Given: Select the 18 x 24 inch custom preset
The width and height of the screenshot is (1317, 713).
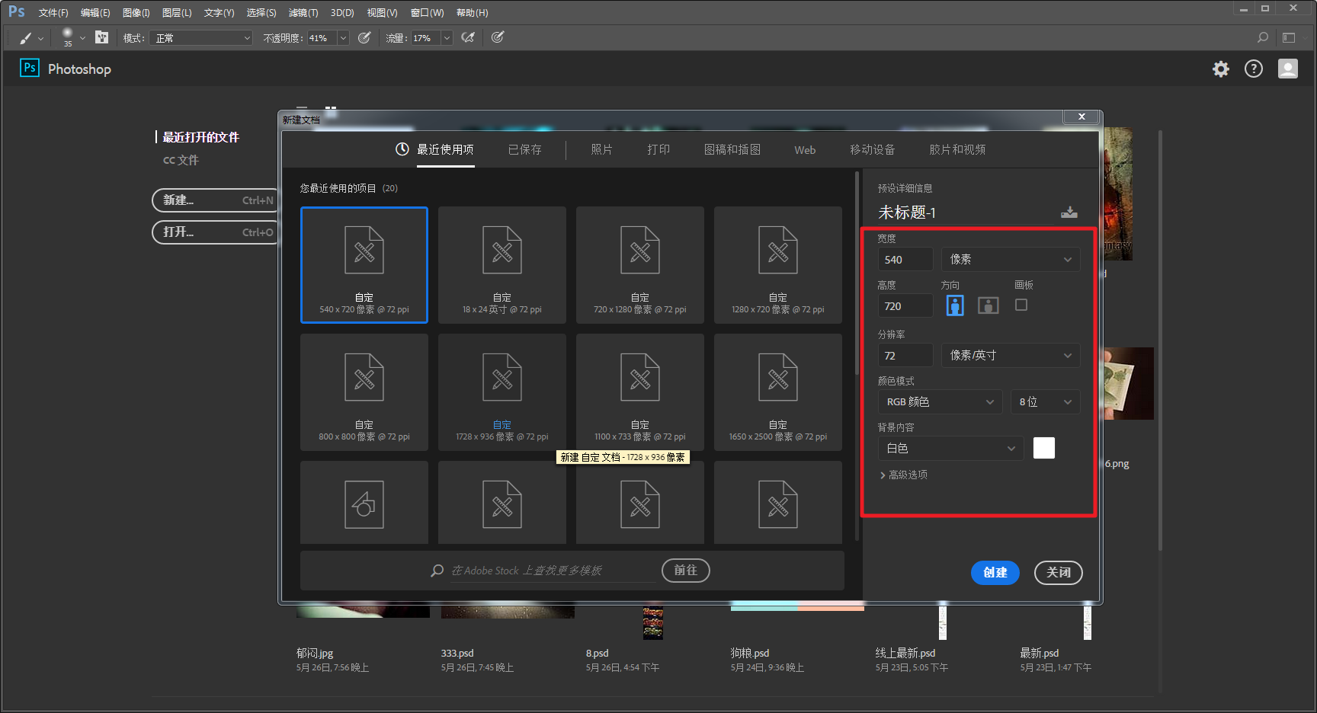Looking at the screenshot, I should tap(502, 265).
